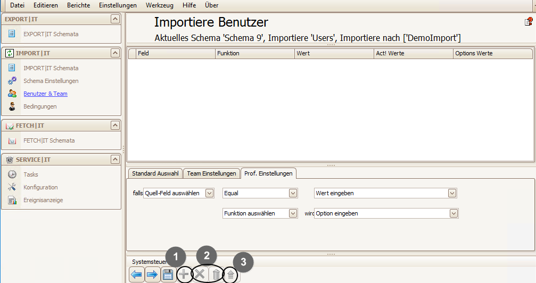This screenshot has width=536, height=283.
Task: Open the Benutzer & Team link
Action: [x=45, y=94]
